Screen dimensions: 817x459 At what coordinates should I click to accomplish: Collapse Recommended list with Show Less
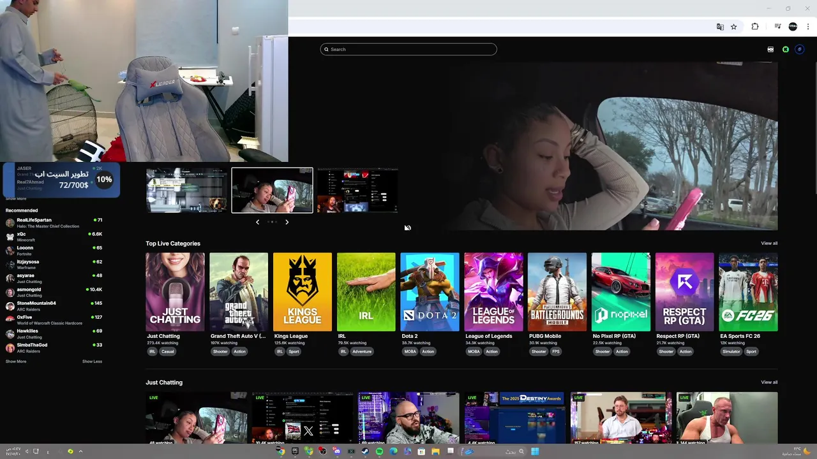coord(92,361)
